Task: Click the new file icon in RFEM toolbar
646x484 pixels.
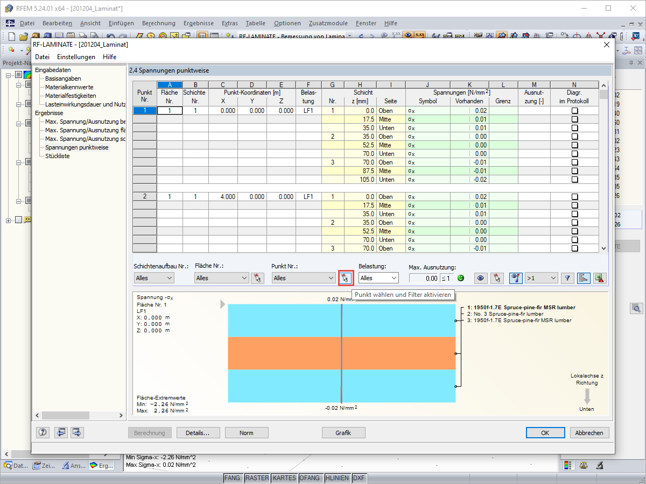Action: pos(12,37)
